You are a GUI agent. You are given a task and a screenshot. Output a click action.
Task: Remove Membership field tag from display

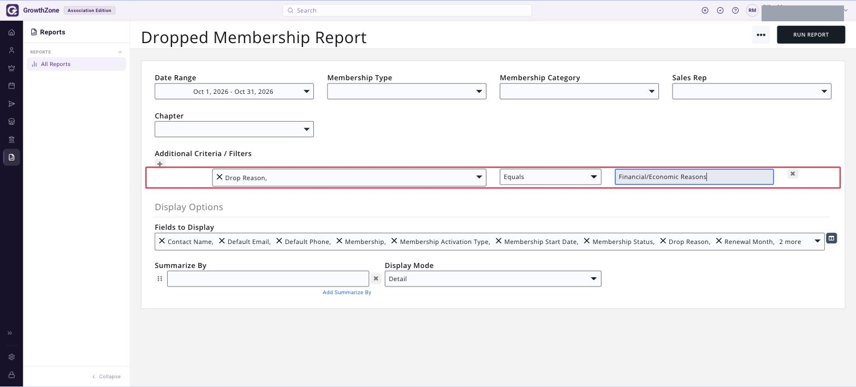click(339, 241)
